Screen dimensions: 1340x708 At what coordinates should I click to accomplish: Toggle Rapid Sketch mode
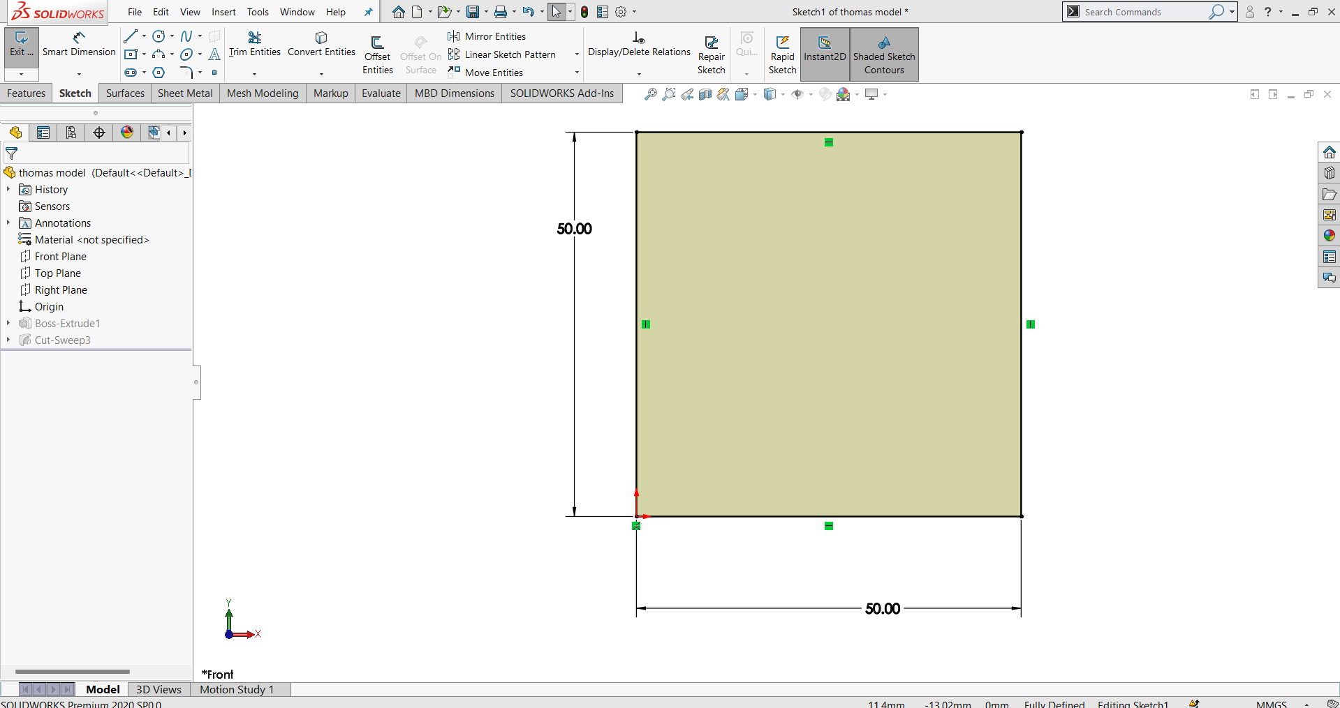(782, 54)
